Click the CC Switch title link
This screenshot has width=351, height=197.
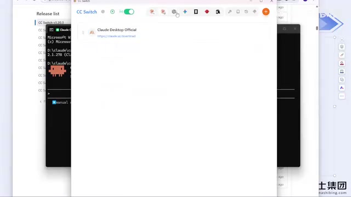pyautogui.click(x=87, y=12)
